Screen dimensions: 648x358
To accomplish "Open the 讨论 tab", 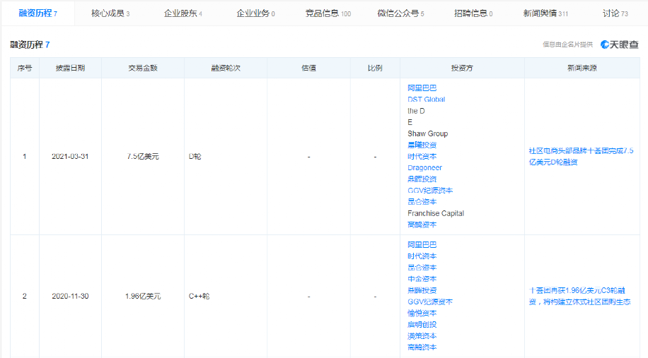I will point(615,13).
